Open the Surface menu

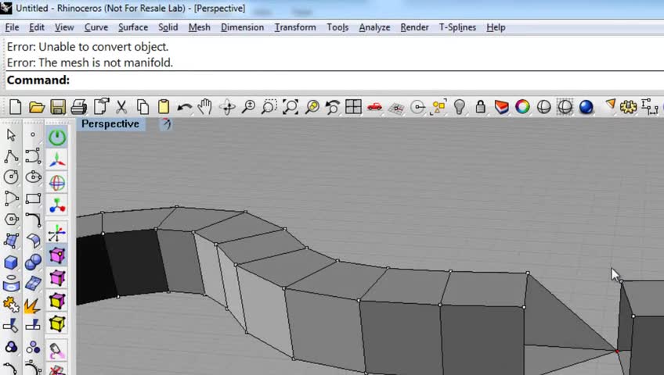pos(133,27)
